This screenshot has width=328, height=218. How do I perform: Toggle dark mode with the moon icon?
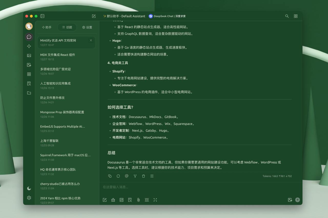29,188
